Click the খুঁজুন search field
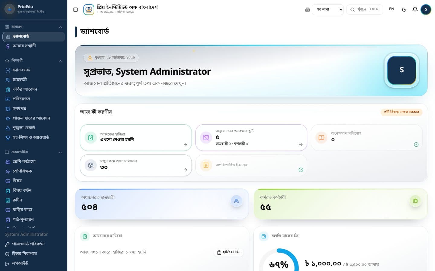The width and height of the screenshot is (435, 271). (365, 9)
